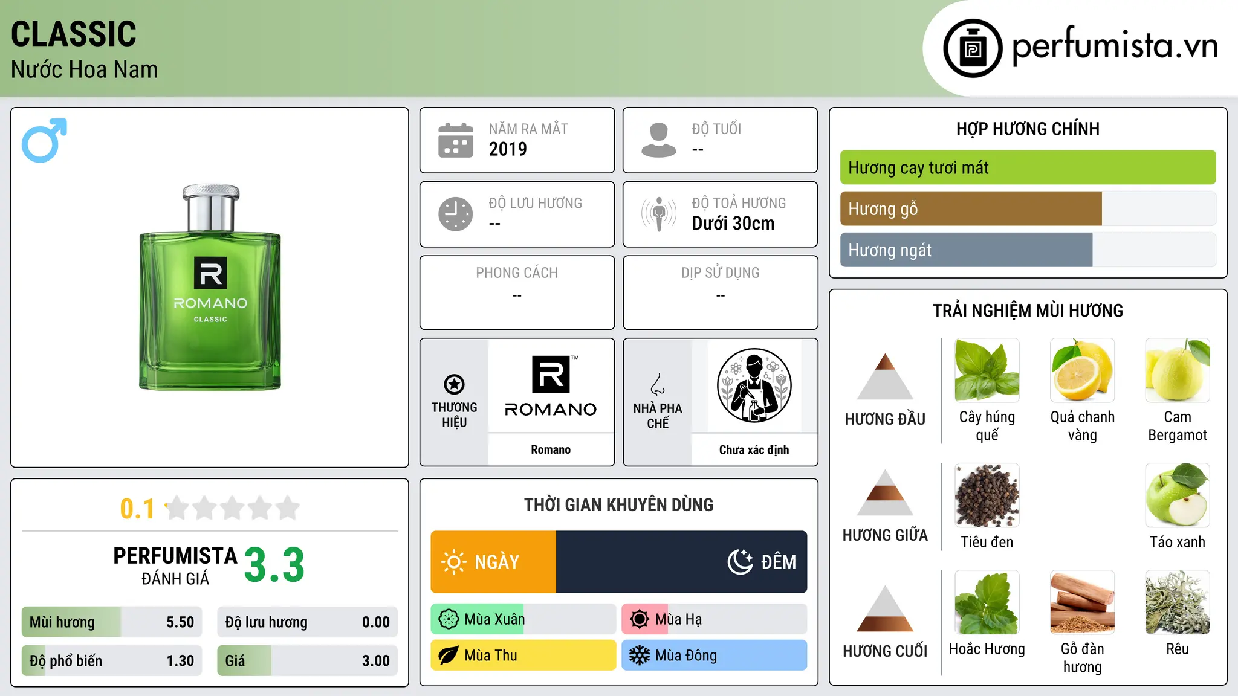Click the sun icon for Mùa Hạ
Viewport: 1238px width, 696px height.
coord(640,619)
